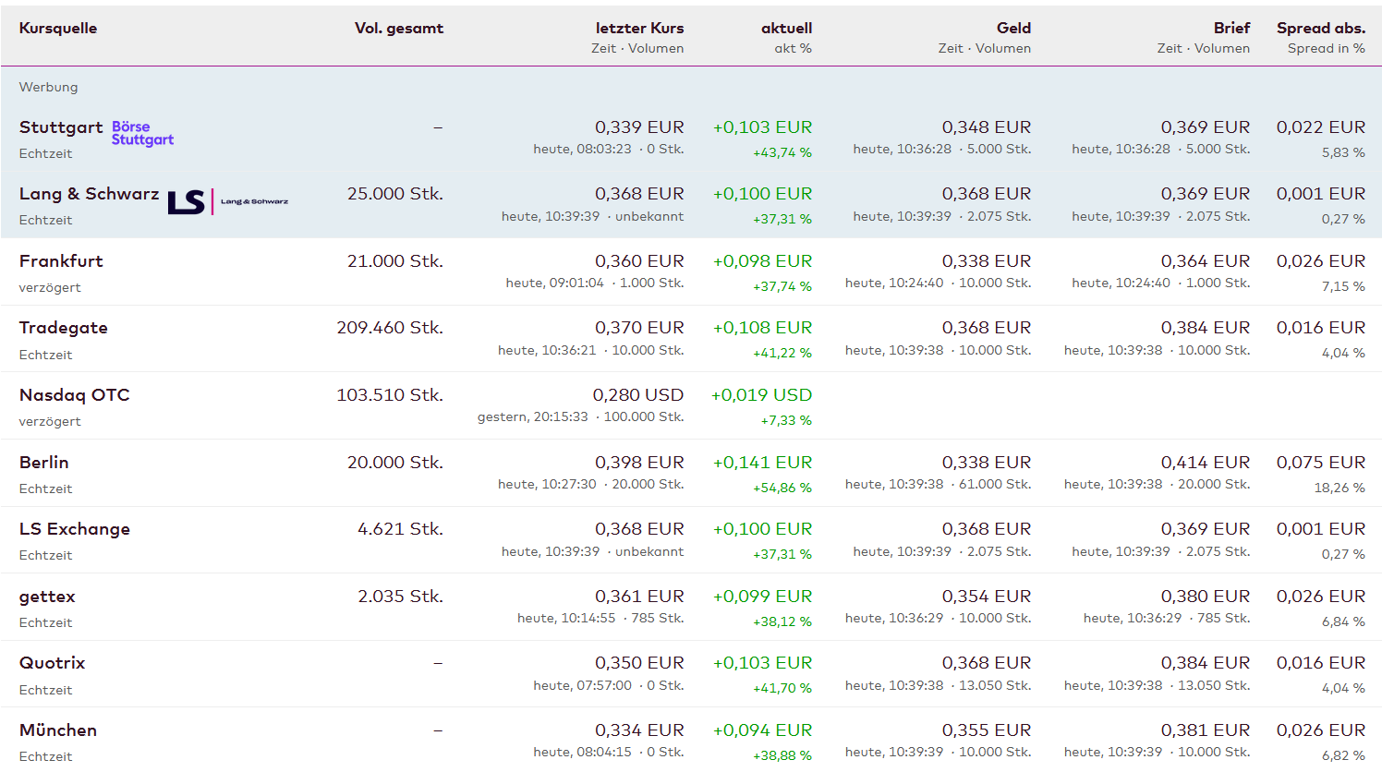The image size is (1382, 772).
Task: Click Frankfurt volume 21.000 Stk.
Action: coord(395,261)
